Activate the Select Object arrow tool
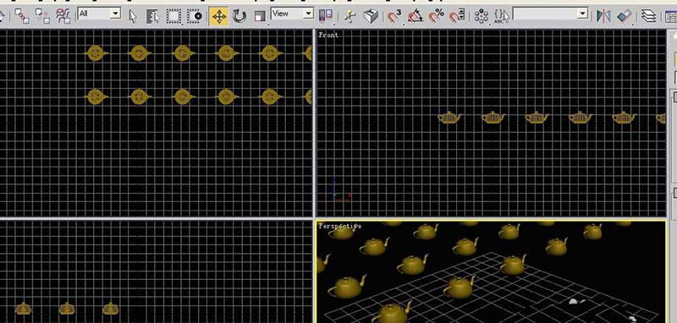 point(133,16)
